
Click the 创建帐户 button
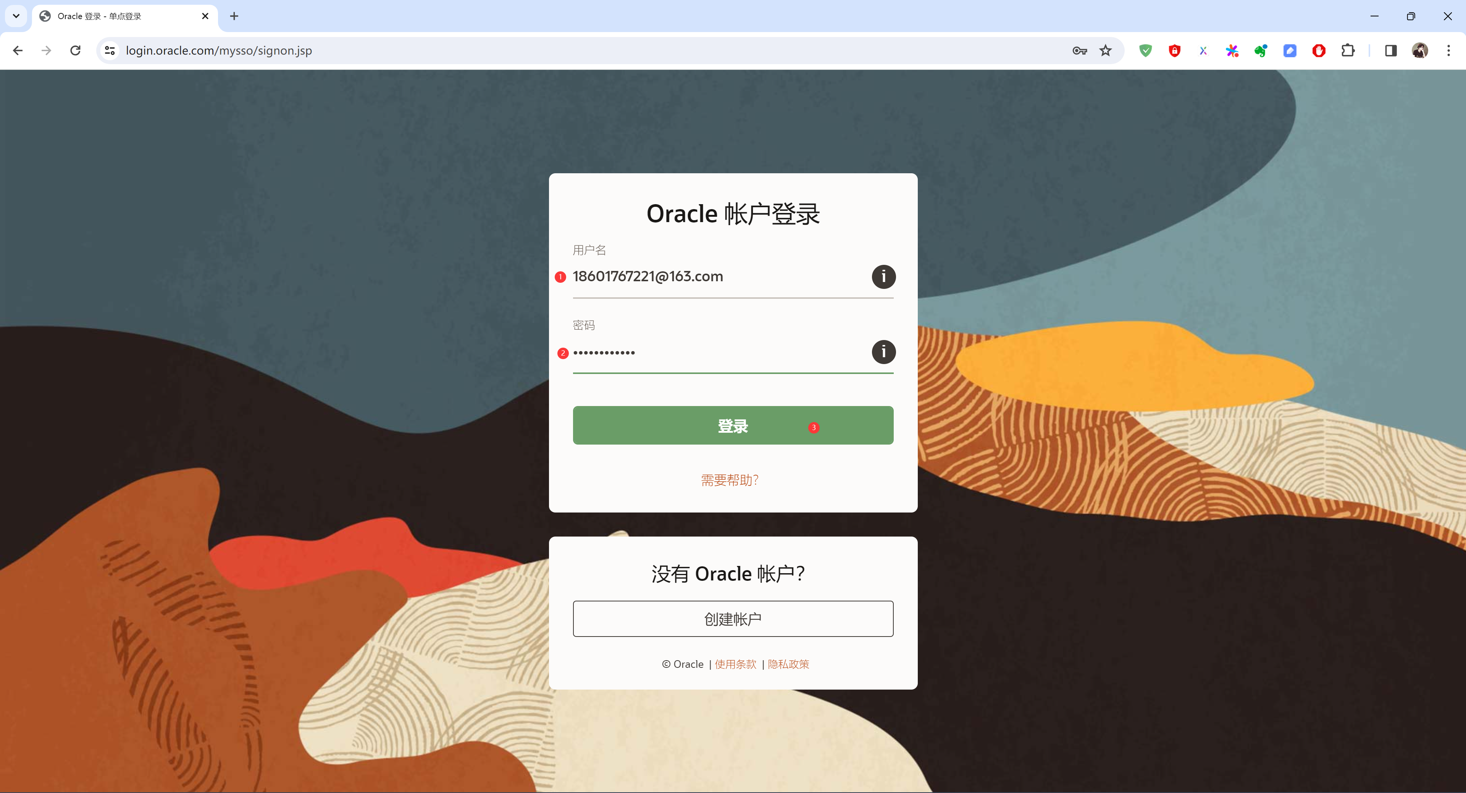tap(733, 618)
